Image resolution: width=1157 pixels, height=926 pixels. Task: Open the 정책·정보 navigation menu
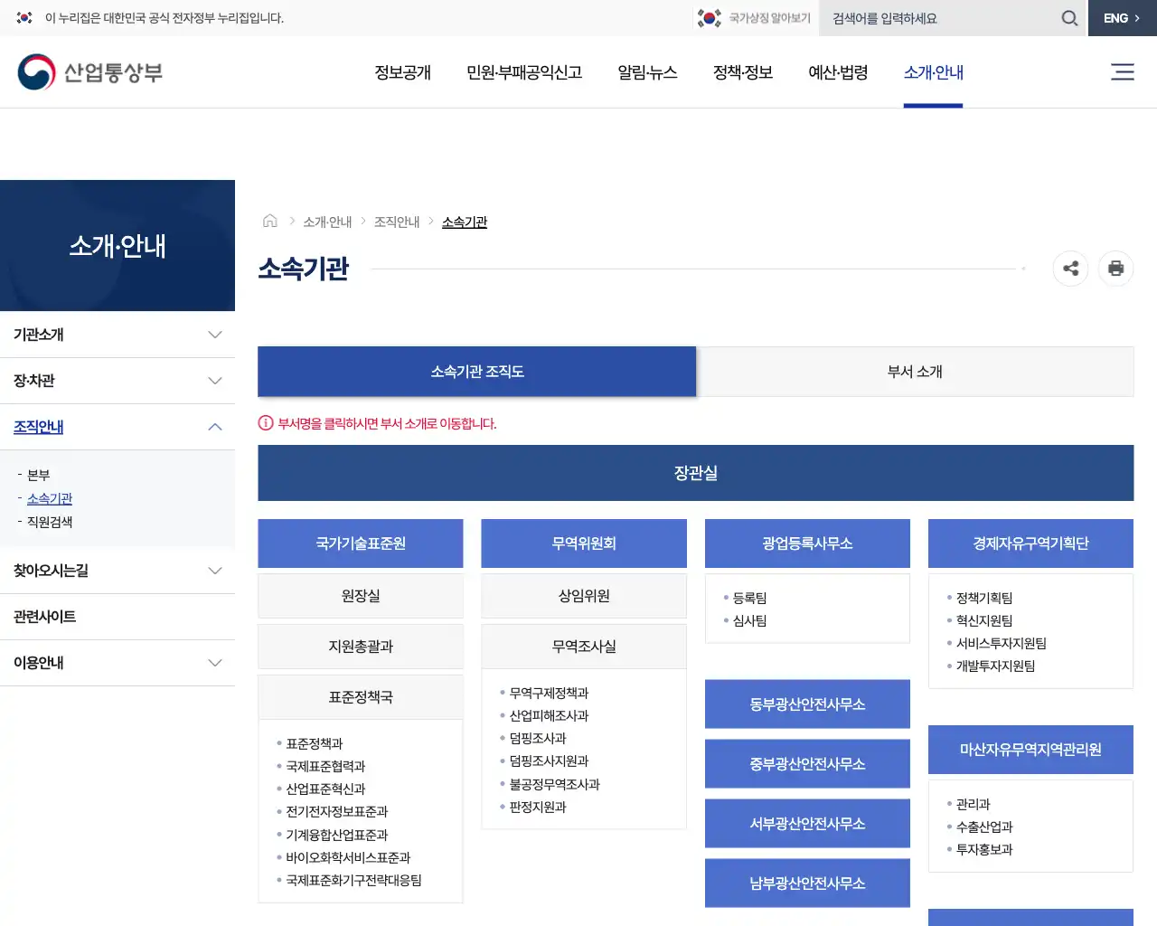pyautogui.click(x=742, y=73)
